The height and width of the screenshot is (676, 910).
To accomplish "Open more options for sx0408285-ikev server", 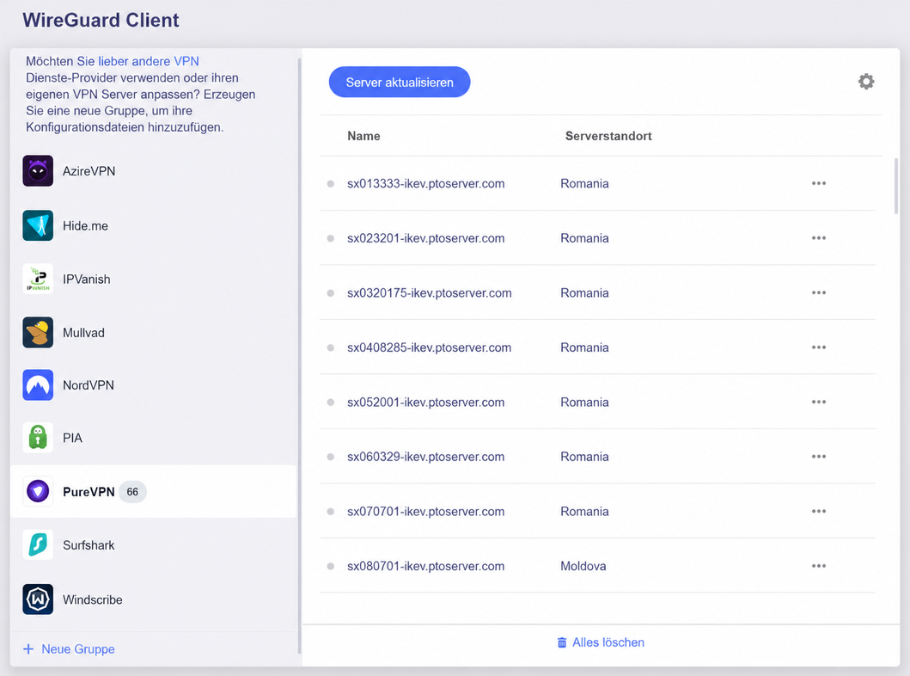I will pyautogui.click(x=818, y=347).
